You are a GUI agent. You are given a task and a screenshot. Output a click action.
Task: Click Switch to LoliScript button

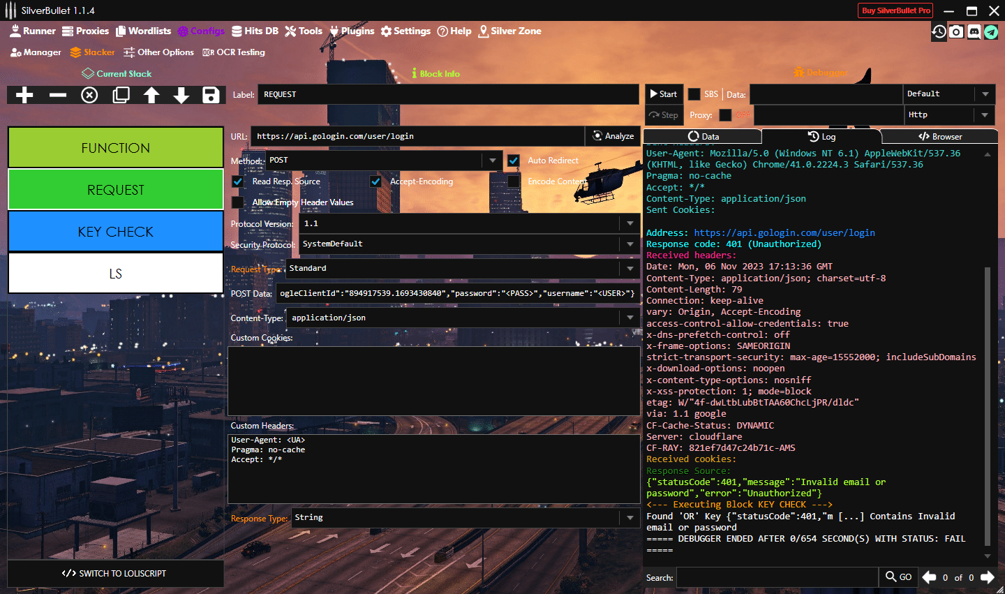115,574
